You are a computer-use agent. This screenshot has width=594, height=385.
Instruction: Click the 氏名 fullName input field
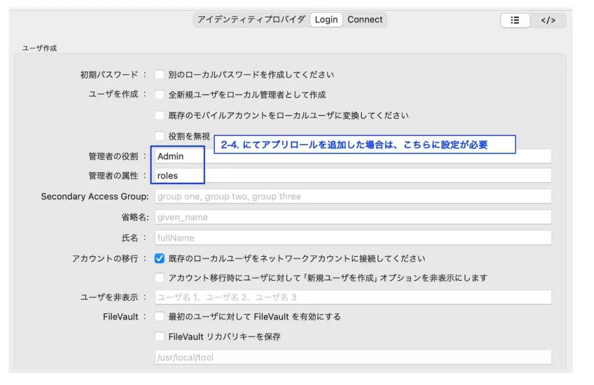(x=353, y=238)
